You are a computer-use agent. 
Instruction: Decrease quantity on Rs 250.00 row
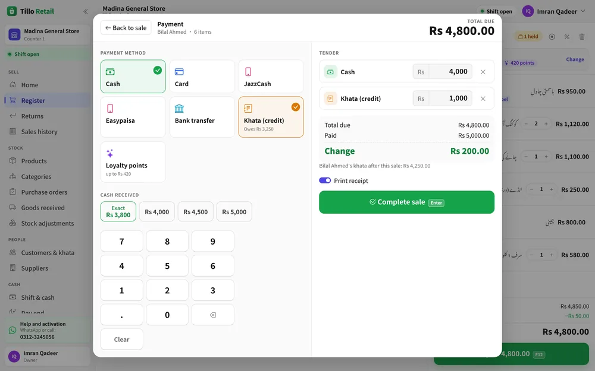[x=531, y=189]
